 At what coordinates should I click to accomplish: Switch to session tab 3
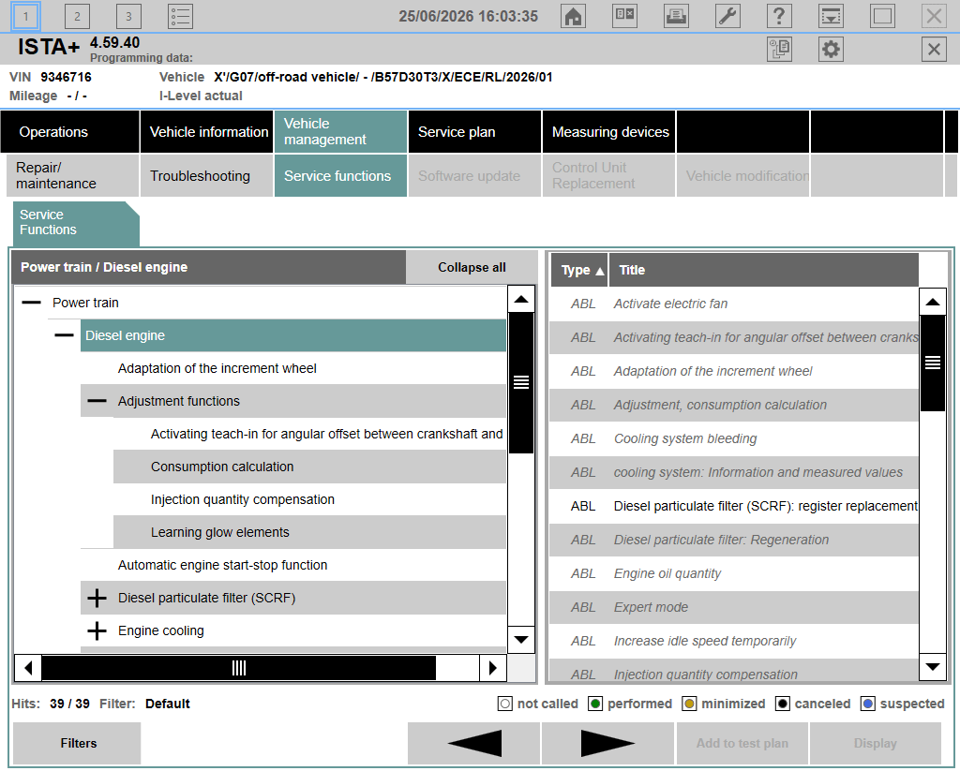(x=128, y=17)
